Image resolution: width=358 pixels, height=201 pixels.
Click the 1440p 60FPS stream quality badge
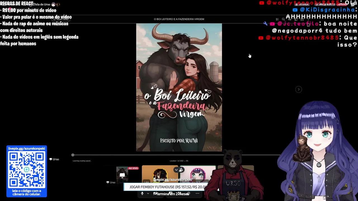point(325,4)
